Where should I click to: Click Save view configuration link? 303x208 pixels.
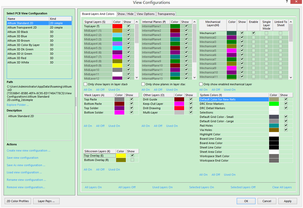coord(22,158)
